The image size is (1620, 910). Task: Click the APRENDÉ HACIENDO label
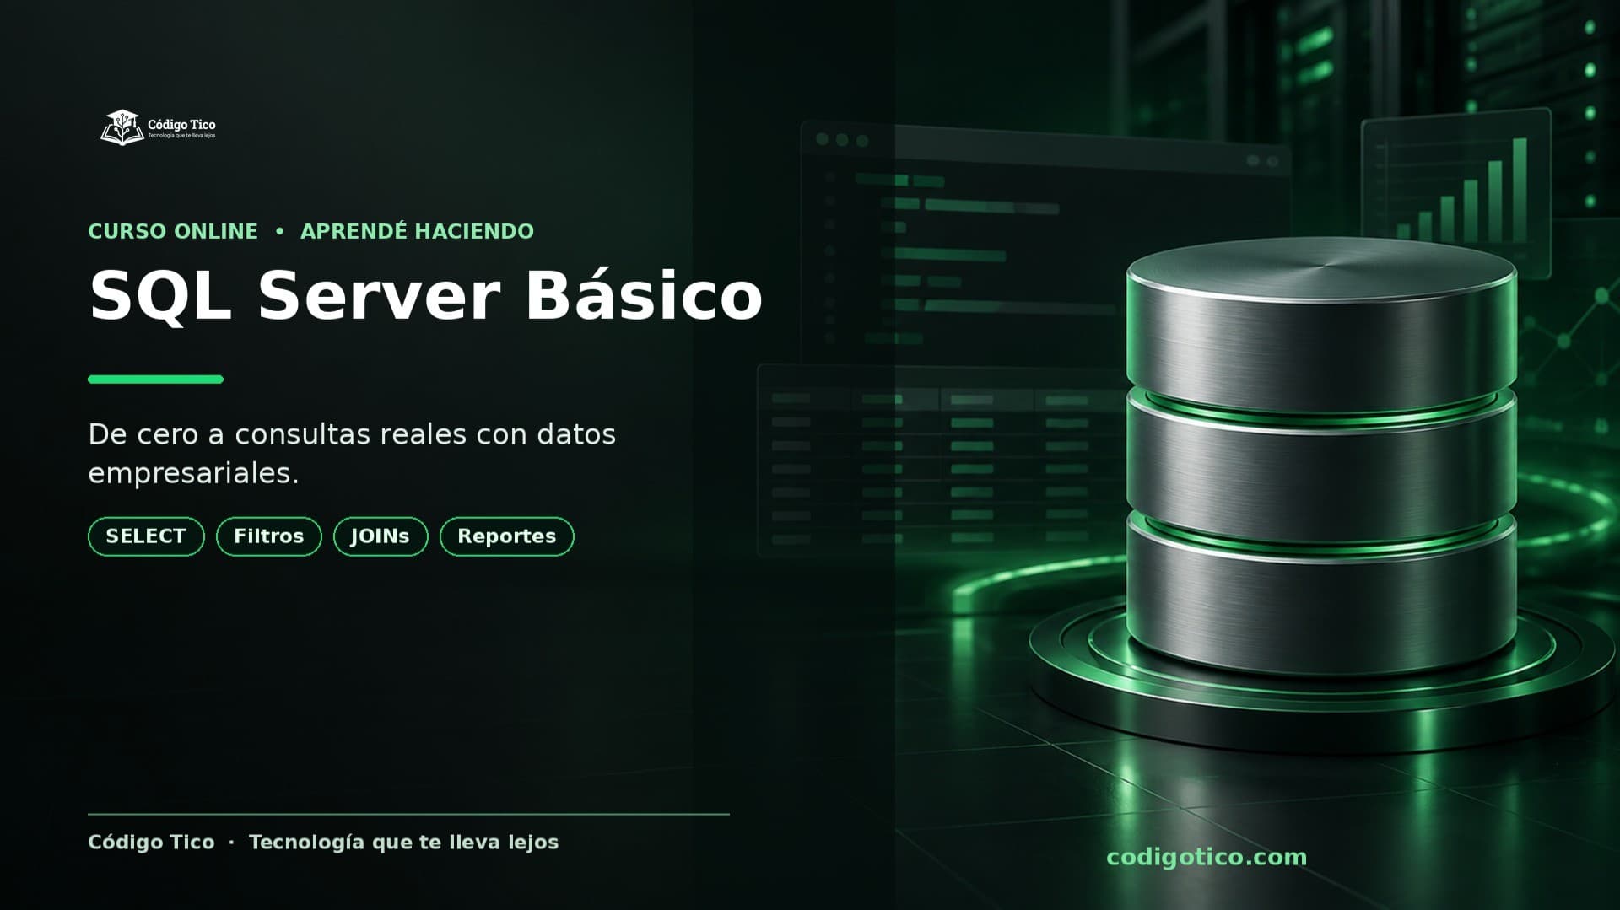pos(418,231)
